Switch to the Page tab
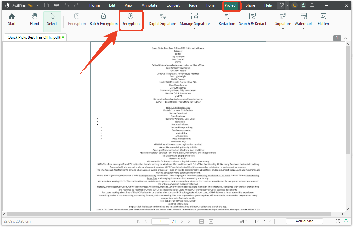This screenshot has width=353, height=227. (193, 5)
